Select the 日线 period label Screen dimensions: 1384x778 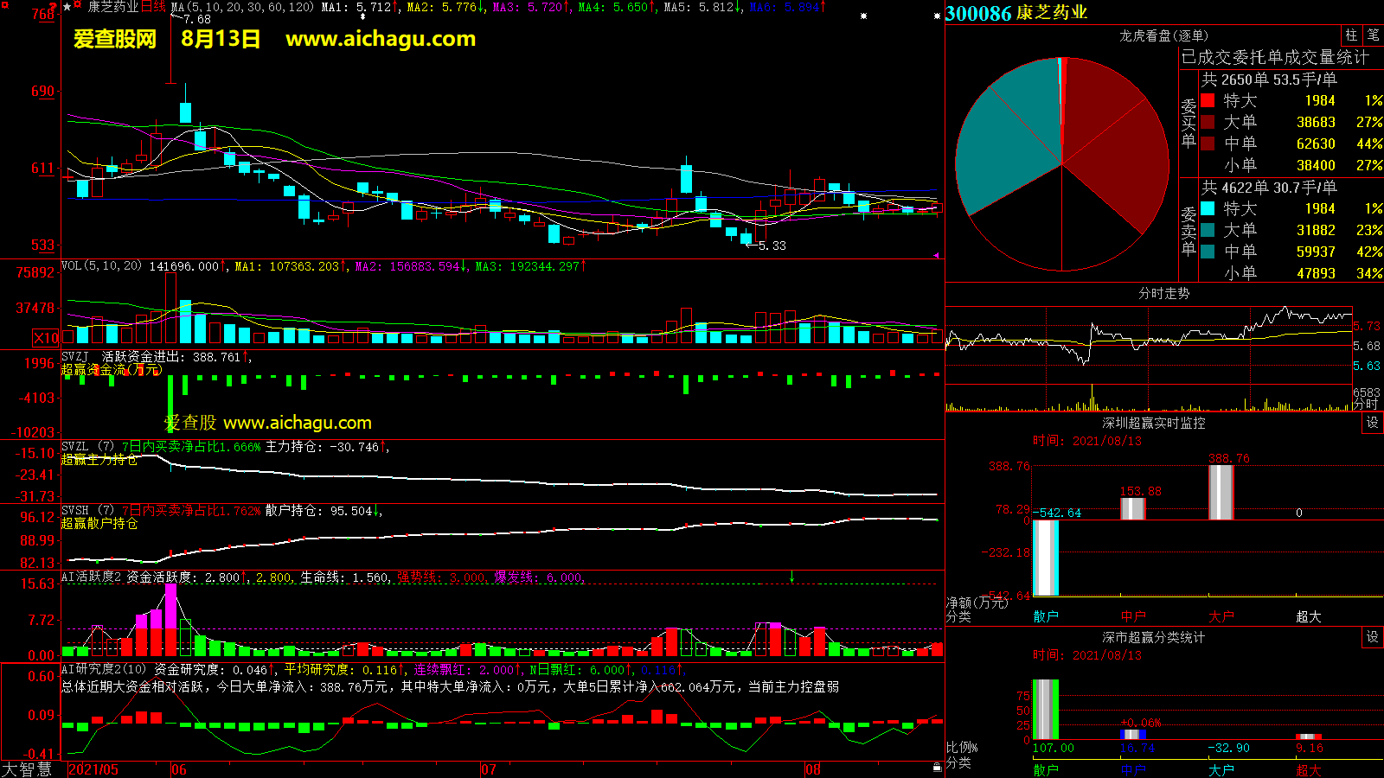coord(153,7)
